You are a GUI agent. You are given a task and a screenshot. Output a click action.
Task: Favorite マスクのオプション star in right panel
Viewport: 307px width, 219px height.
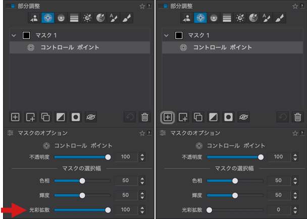point(295,134)
